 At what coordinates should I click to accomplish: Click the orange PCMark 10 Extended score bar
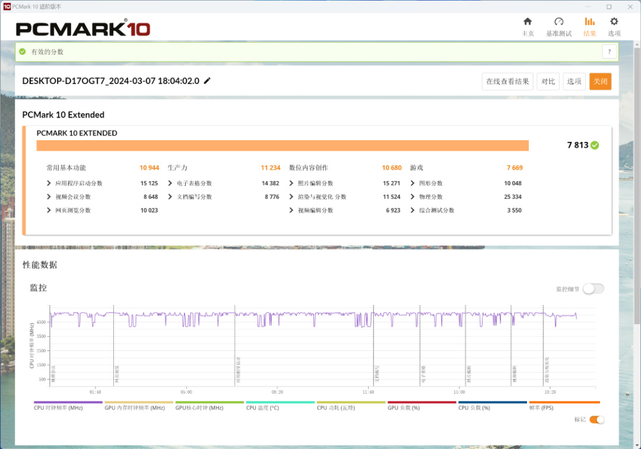283,146
